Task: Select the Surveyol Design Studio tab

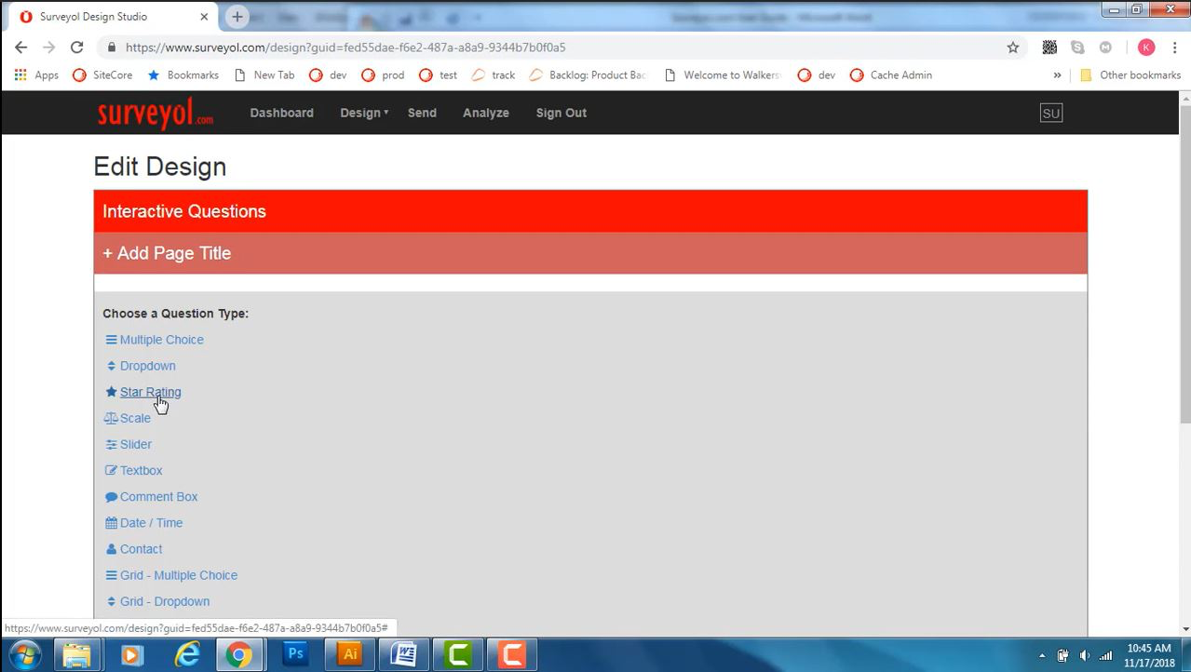Action: click(112, 17)
